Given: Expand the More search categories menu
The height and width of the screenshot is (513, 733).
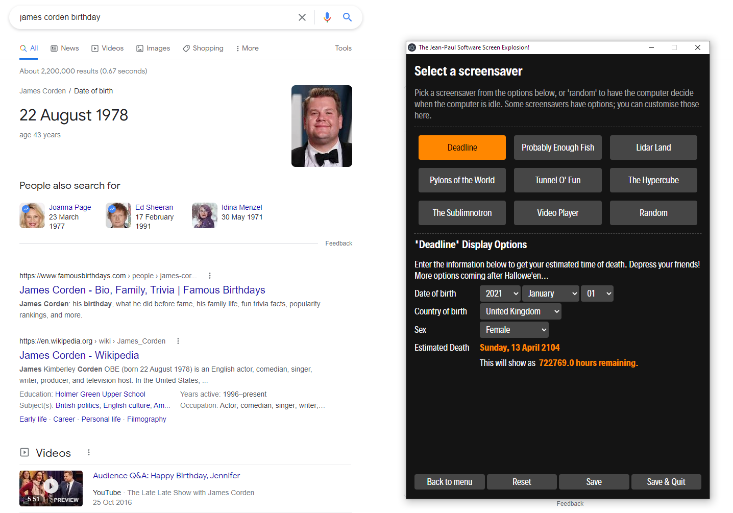Looking at the screenshot, I should (x=248, y=48).
